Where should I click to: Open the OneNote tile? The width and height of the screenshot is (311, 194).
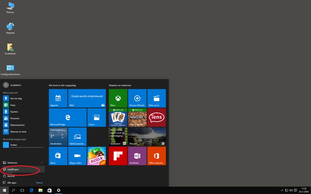tap(137, 156)
